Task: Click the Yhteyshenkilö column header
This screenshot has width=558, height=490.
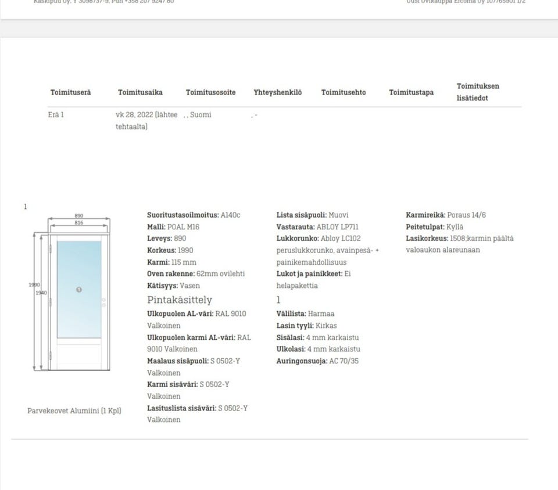Action: click(278, 92)
